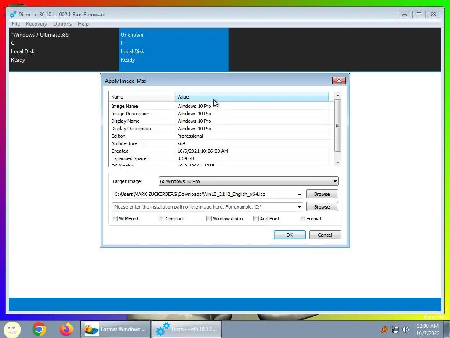
Task: Open the taskbar clock 12:00 AM
Action: (427, 330)
